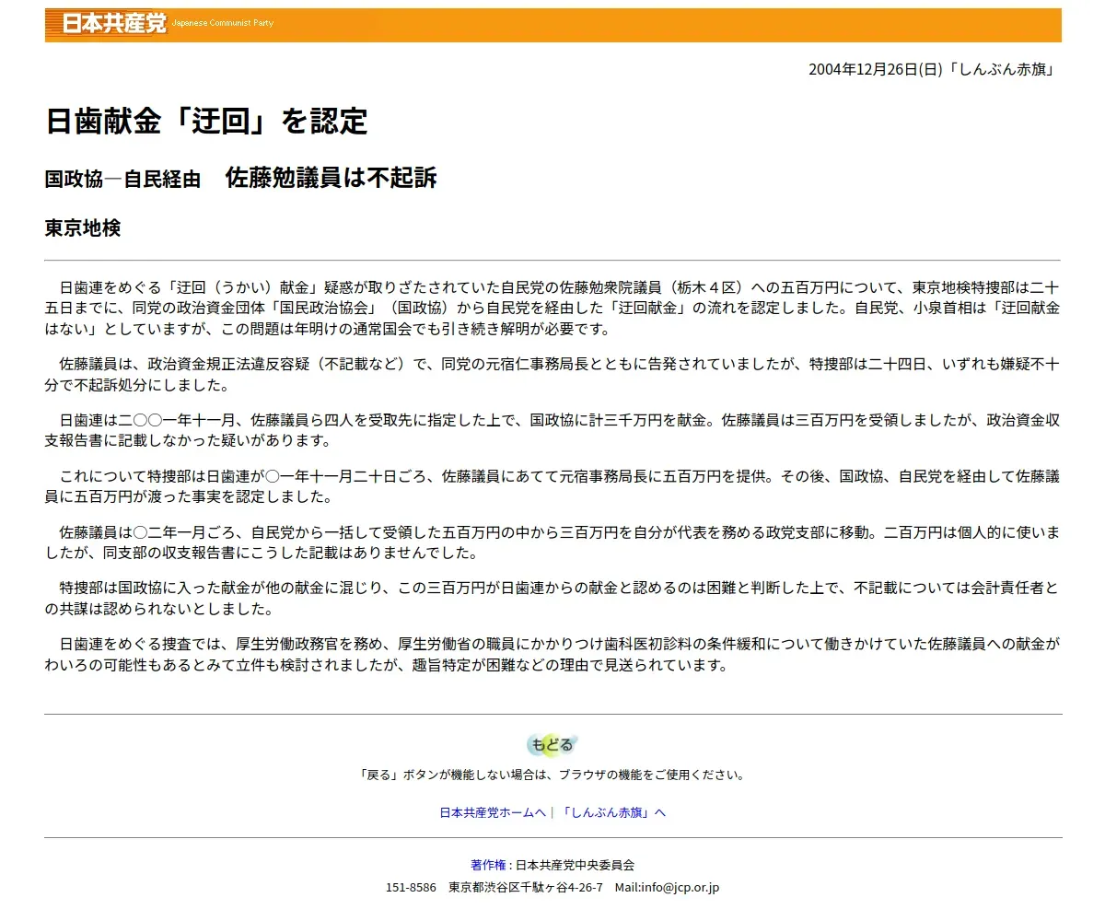Click the もどる back button

click(552, 744)
